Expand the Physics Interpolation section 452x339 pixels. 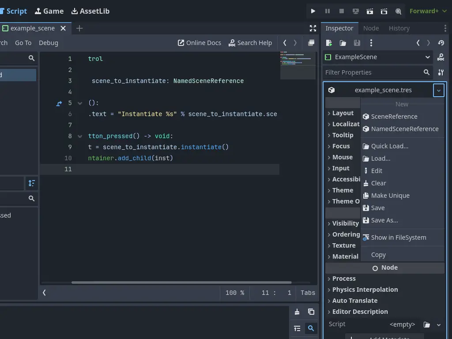pyautogui.click(x=365, y=290)
